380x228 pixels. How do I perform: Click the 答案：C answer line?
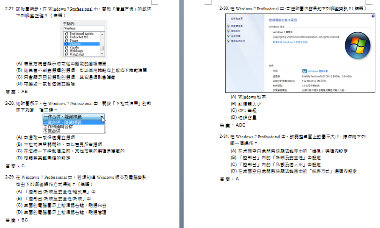(x=15, y=166)
